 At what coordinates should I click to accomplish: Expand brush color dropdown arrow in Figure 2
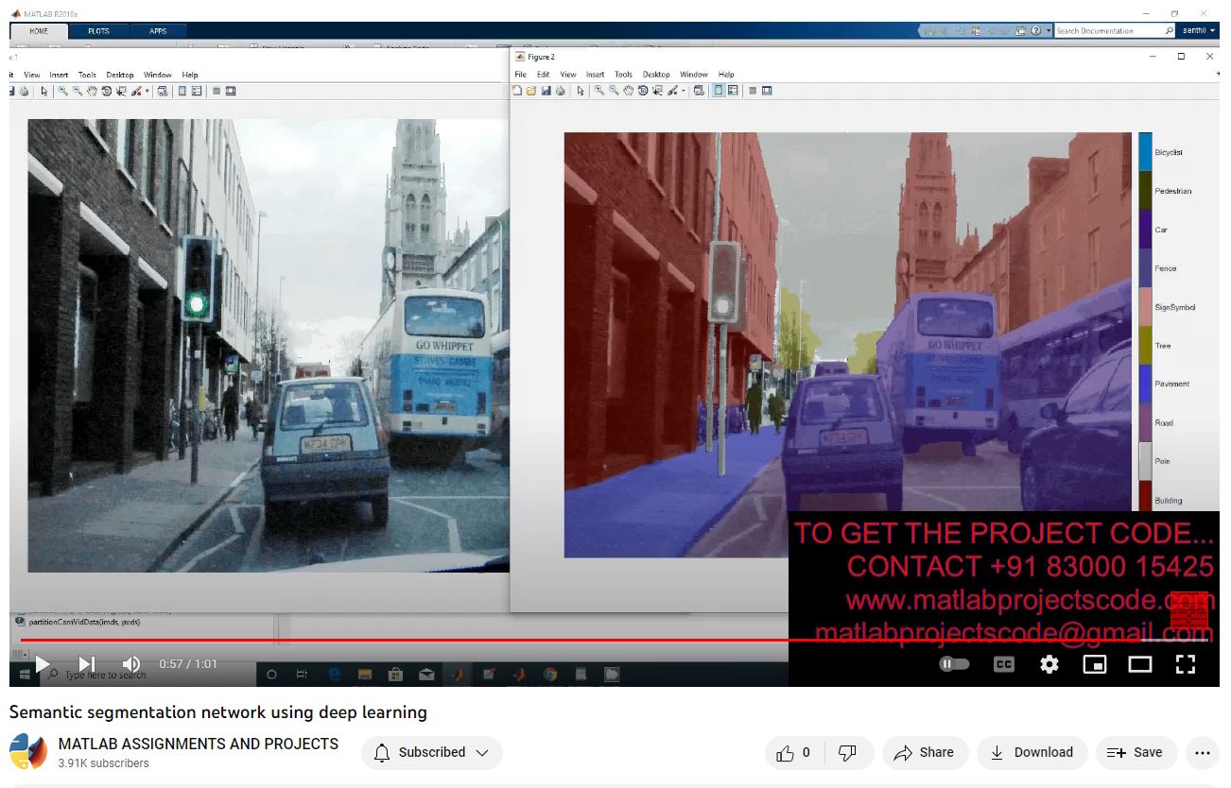pos(684,91)
